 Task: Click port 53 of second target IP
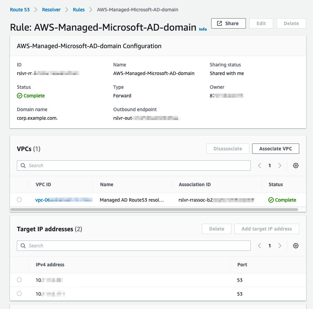240,294
